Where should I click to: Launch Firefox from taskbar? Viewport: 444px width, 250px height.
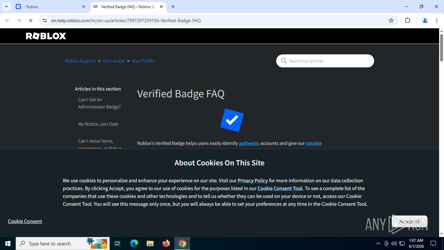(x=166, y=243)
